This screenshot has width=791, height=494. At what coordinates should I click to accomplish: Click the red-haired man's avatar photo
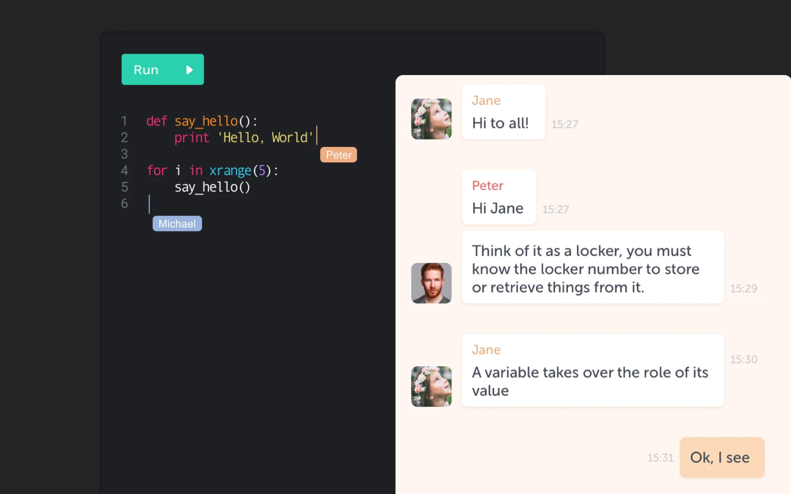tap(431, 283)
